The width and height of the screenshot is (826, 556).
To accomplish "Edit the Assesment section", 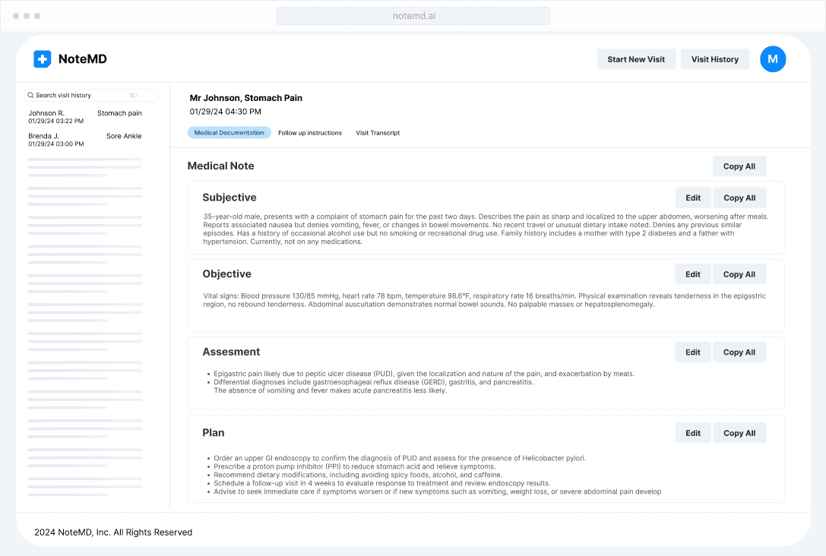I will point(693,352).
